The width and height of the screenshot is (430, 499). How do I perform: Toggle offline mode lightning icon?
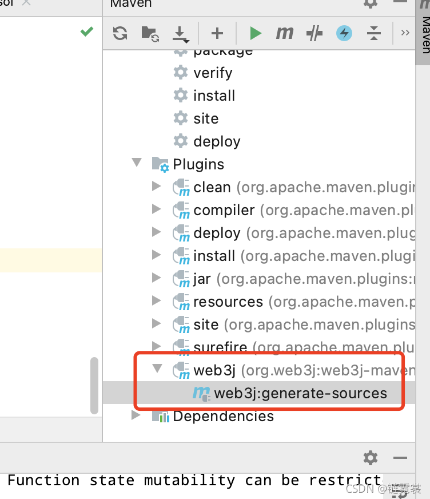click(344, 33)
